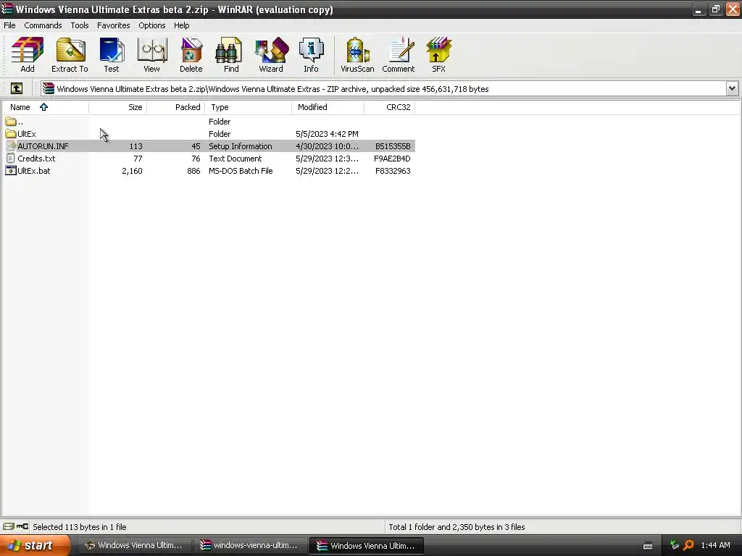742x556 pixels.
Task: Click the search magnifier tray icon
Action: [688, 545]
